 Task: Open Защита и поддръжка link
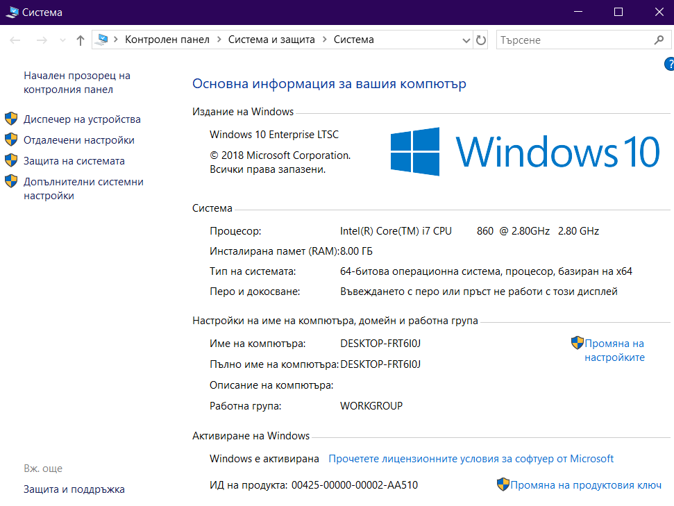pyautogui.click(x=74, y=489)
